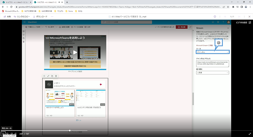Image resolution: width=253 pixels, height=137 pixels.
Task: Open ページの詳細 page details
Action: point(77,27)
